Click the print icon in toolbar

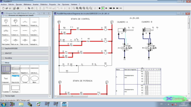point(18,8)
